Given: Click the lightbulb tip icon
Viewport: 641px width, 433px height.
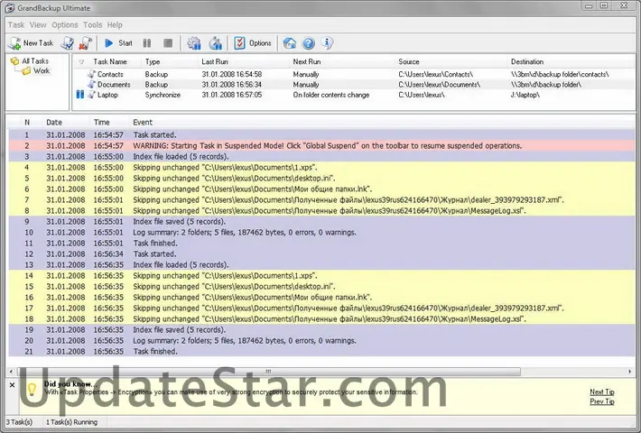Looking at the screenshot, I should 32,390.
